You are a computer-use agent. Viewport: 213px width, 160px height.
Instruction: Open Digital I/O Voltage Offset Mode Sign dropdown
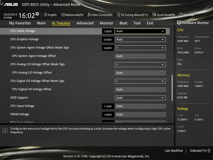click(x=140, y=81)
